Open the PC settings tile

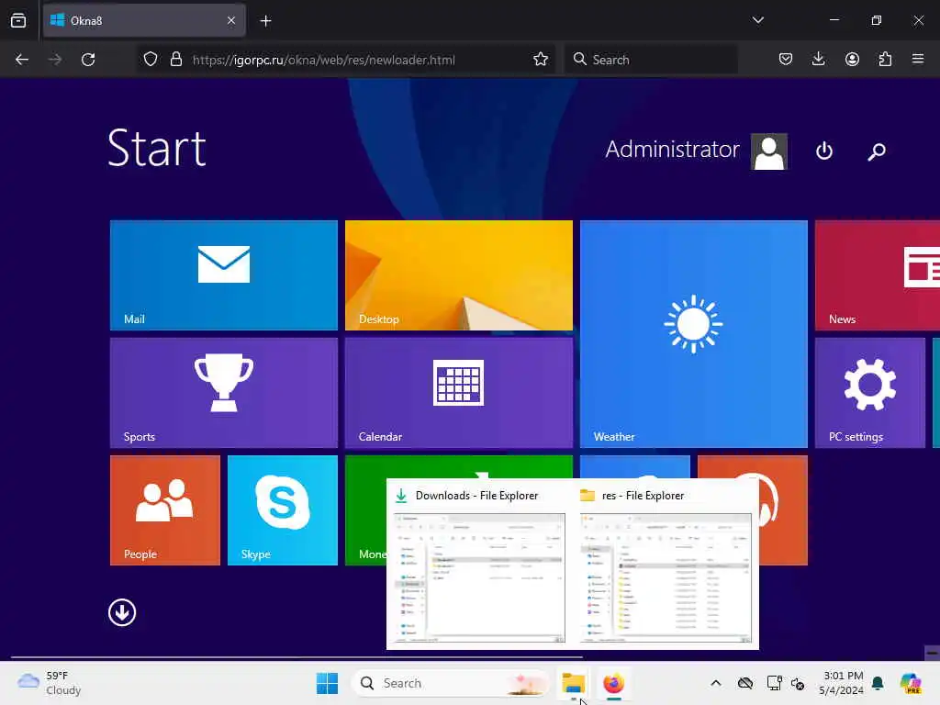[870, 393]
